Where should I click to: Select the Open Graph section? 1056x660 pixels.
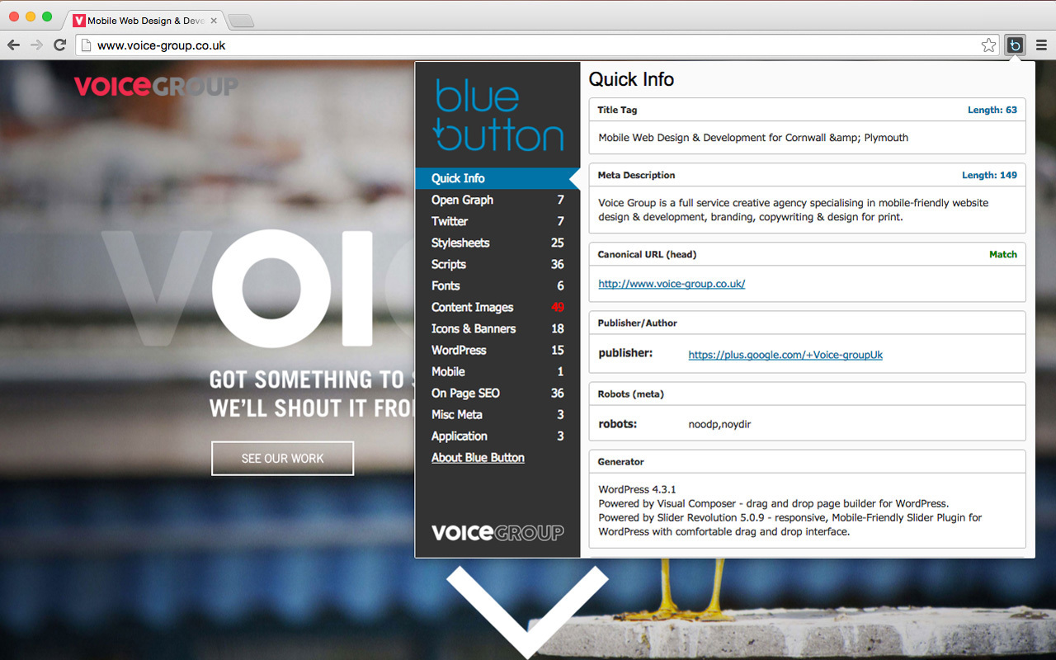pos(462,200)
